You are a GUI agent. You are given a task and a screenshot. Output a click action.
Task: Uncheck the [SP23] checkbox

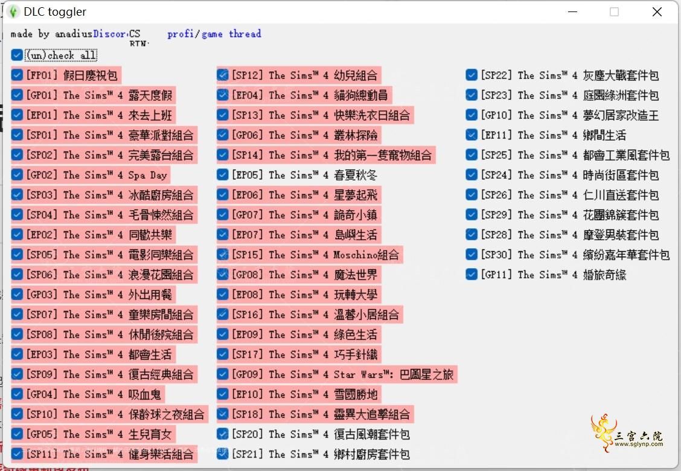pos(472,95)
